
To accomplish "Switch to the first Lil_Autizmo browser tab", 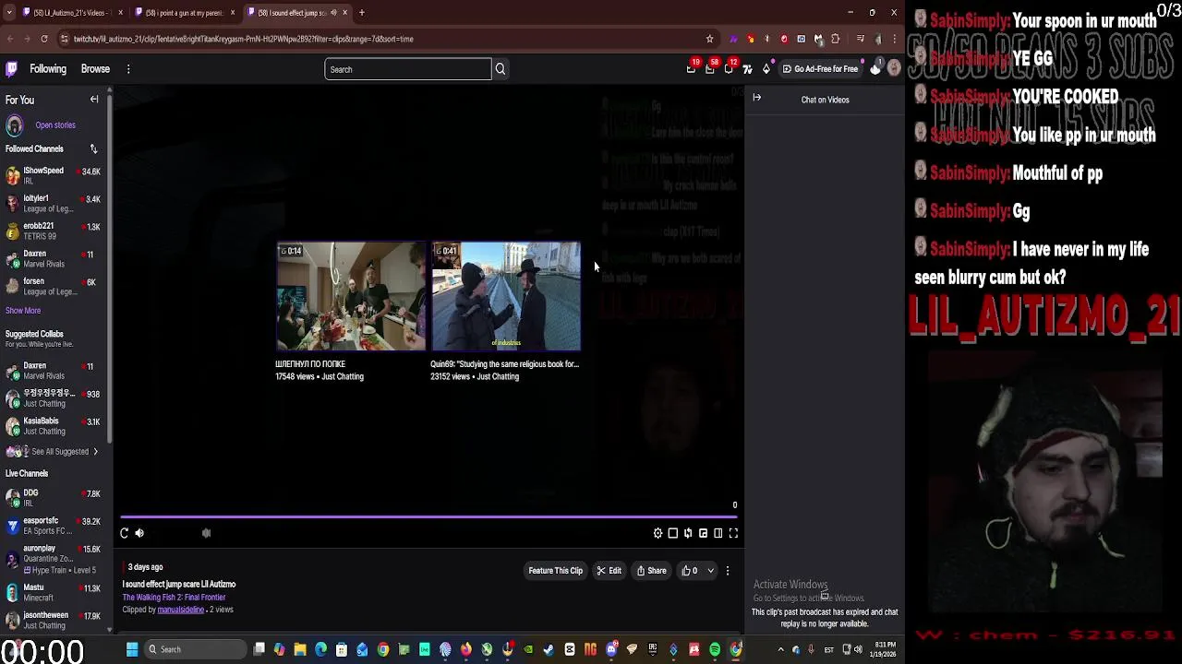I will 70,13.
